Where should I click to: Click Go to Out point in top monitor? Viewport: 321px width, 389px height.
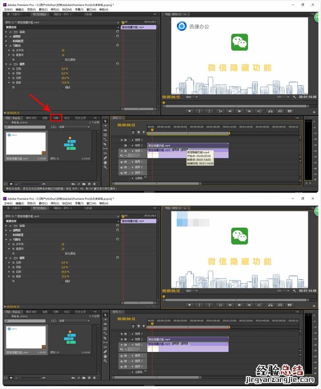(x=258, y=111)
